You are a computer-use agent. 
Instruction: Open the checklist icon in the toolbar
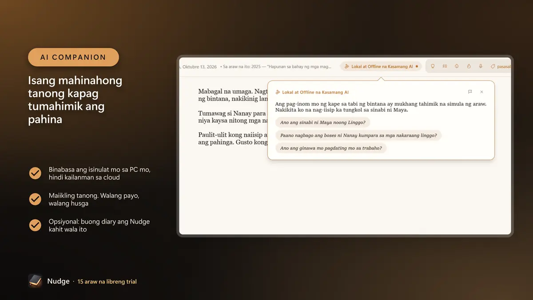(x=445, y=66)
